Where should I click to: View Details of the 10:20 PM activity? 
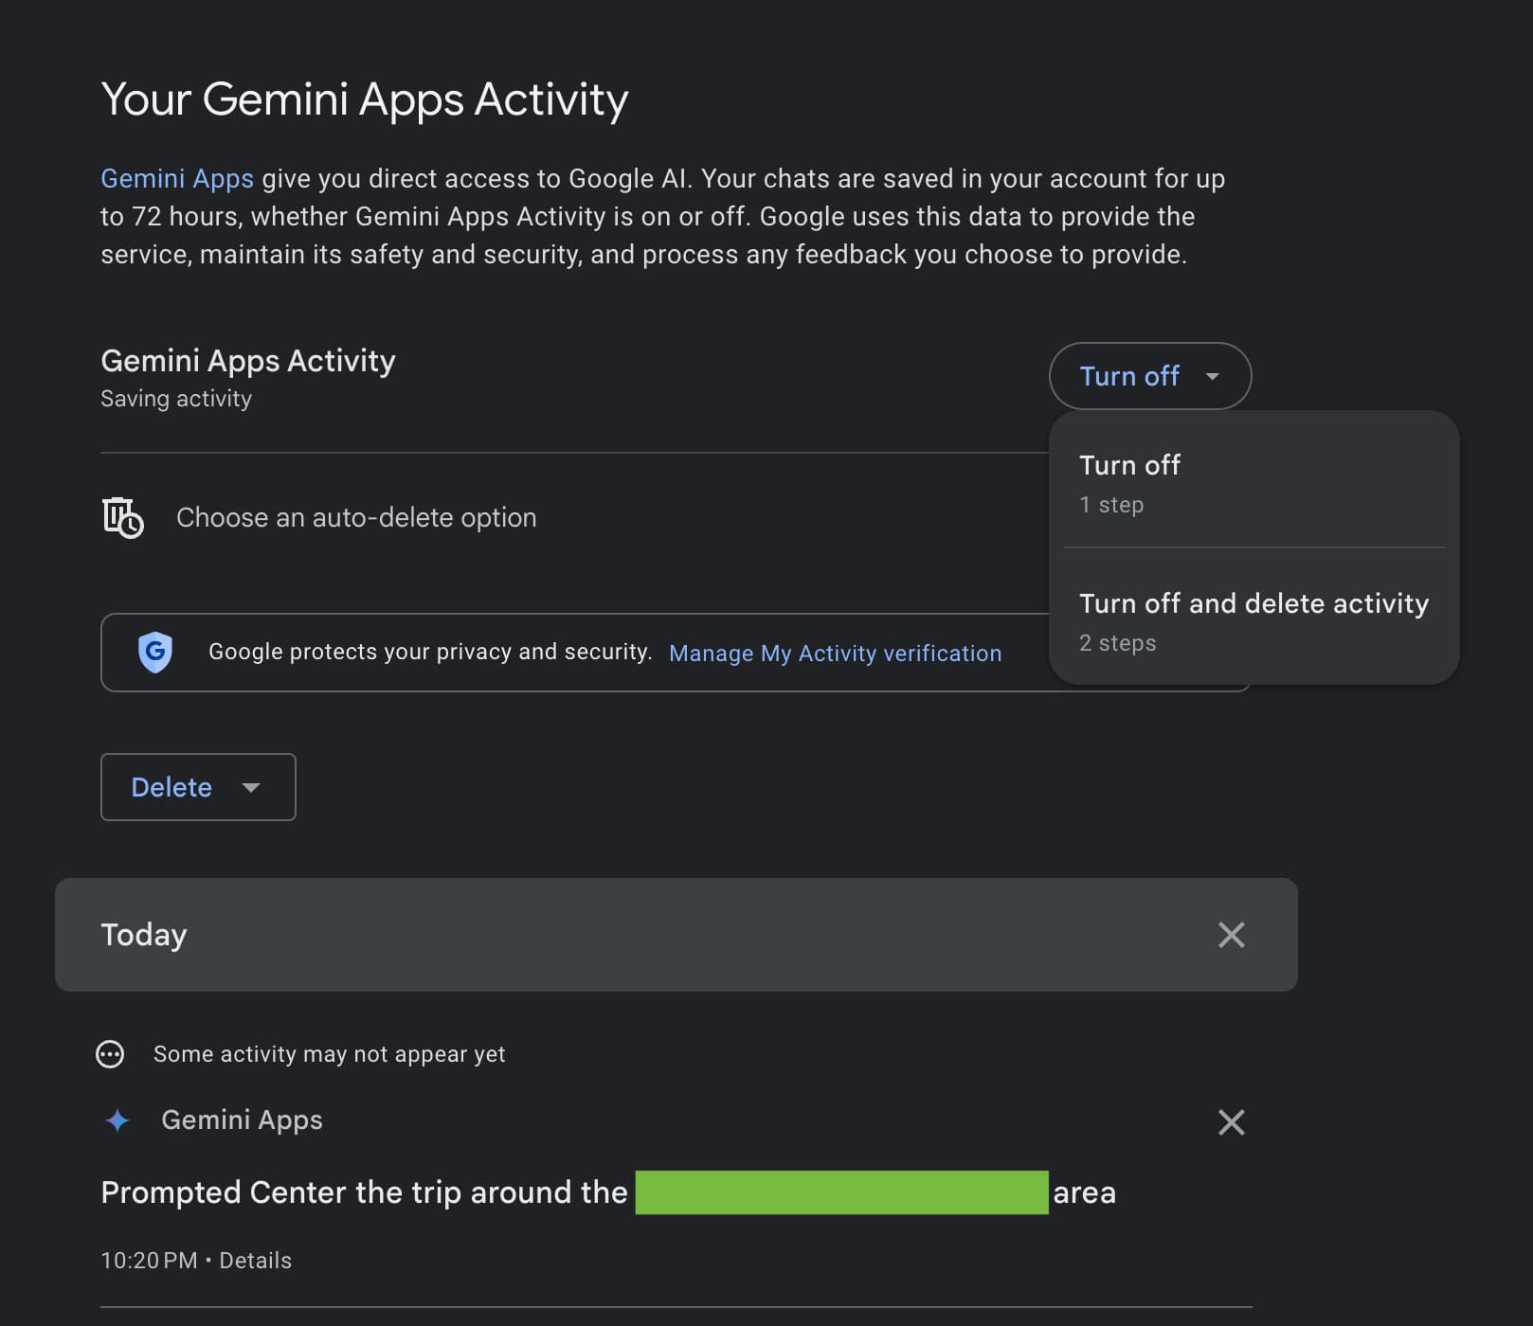[x=256, y=1261]
